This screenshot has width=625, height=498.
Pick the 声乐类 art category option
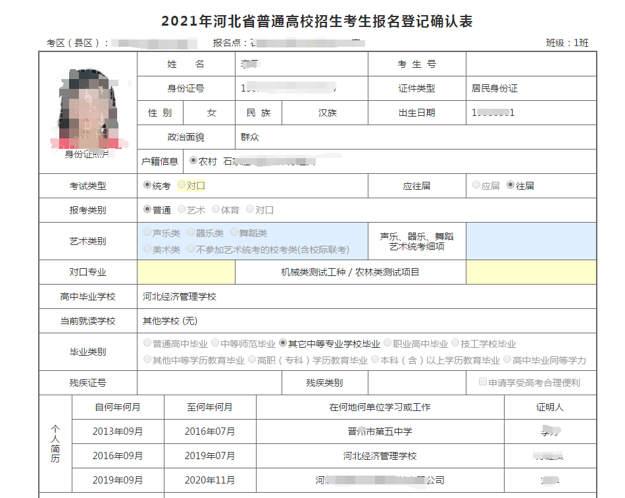(147, 233)
